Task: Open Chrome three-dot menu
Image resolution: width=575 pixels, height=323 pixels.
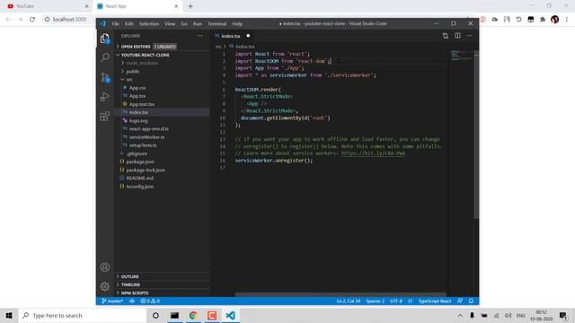Action: coord(567,20)
